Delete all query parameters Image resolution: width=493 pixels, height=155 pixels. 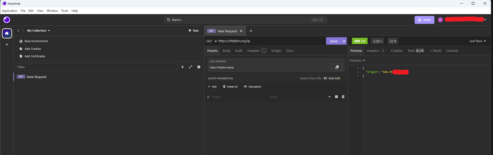pos(230,87)
